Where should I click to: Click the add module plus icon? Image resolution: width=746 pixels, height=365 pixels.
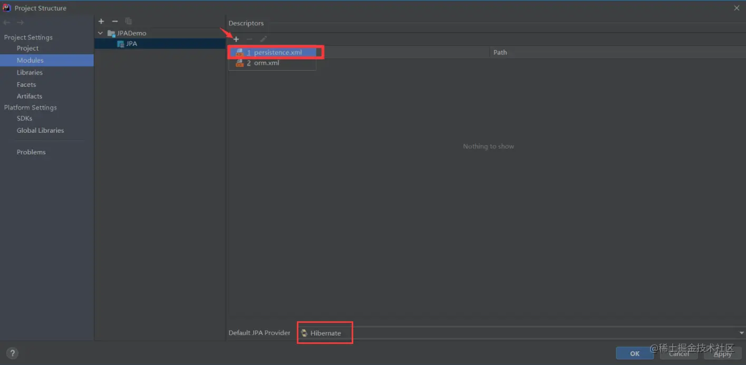coord(101,21)
